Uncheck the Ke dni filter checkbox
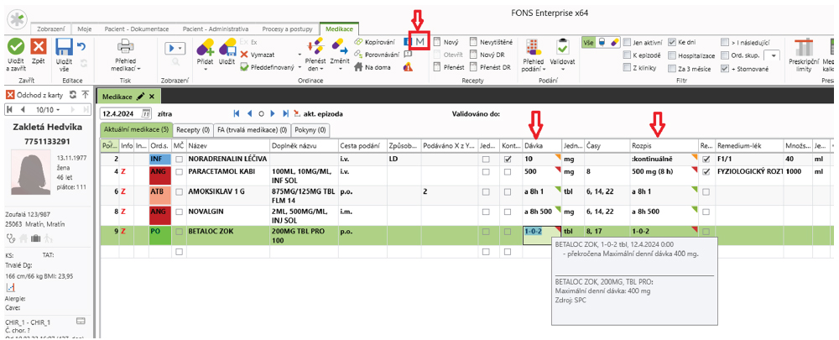Image resolution: width=839 pixels, height=340 pixels. coord(671,41)
